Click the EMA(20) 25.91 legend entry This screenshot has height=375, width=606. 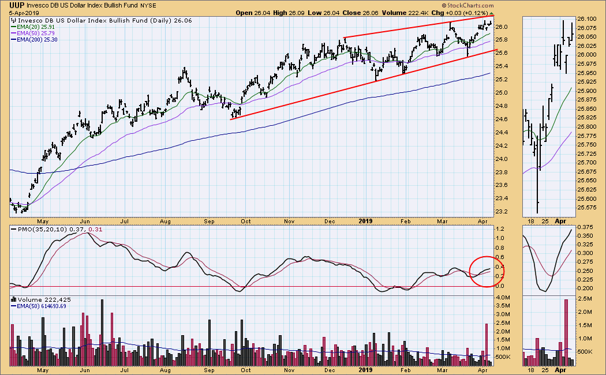point(36,27)
